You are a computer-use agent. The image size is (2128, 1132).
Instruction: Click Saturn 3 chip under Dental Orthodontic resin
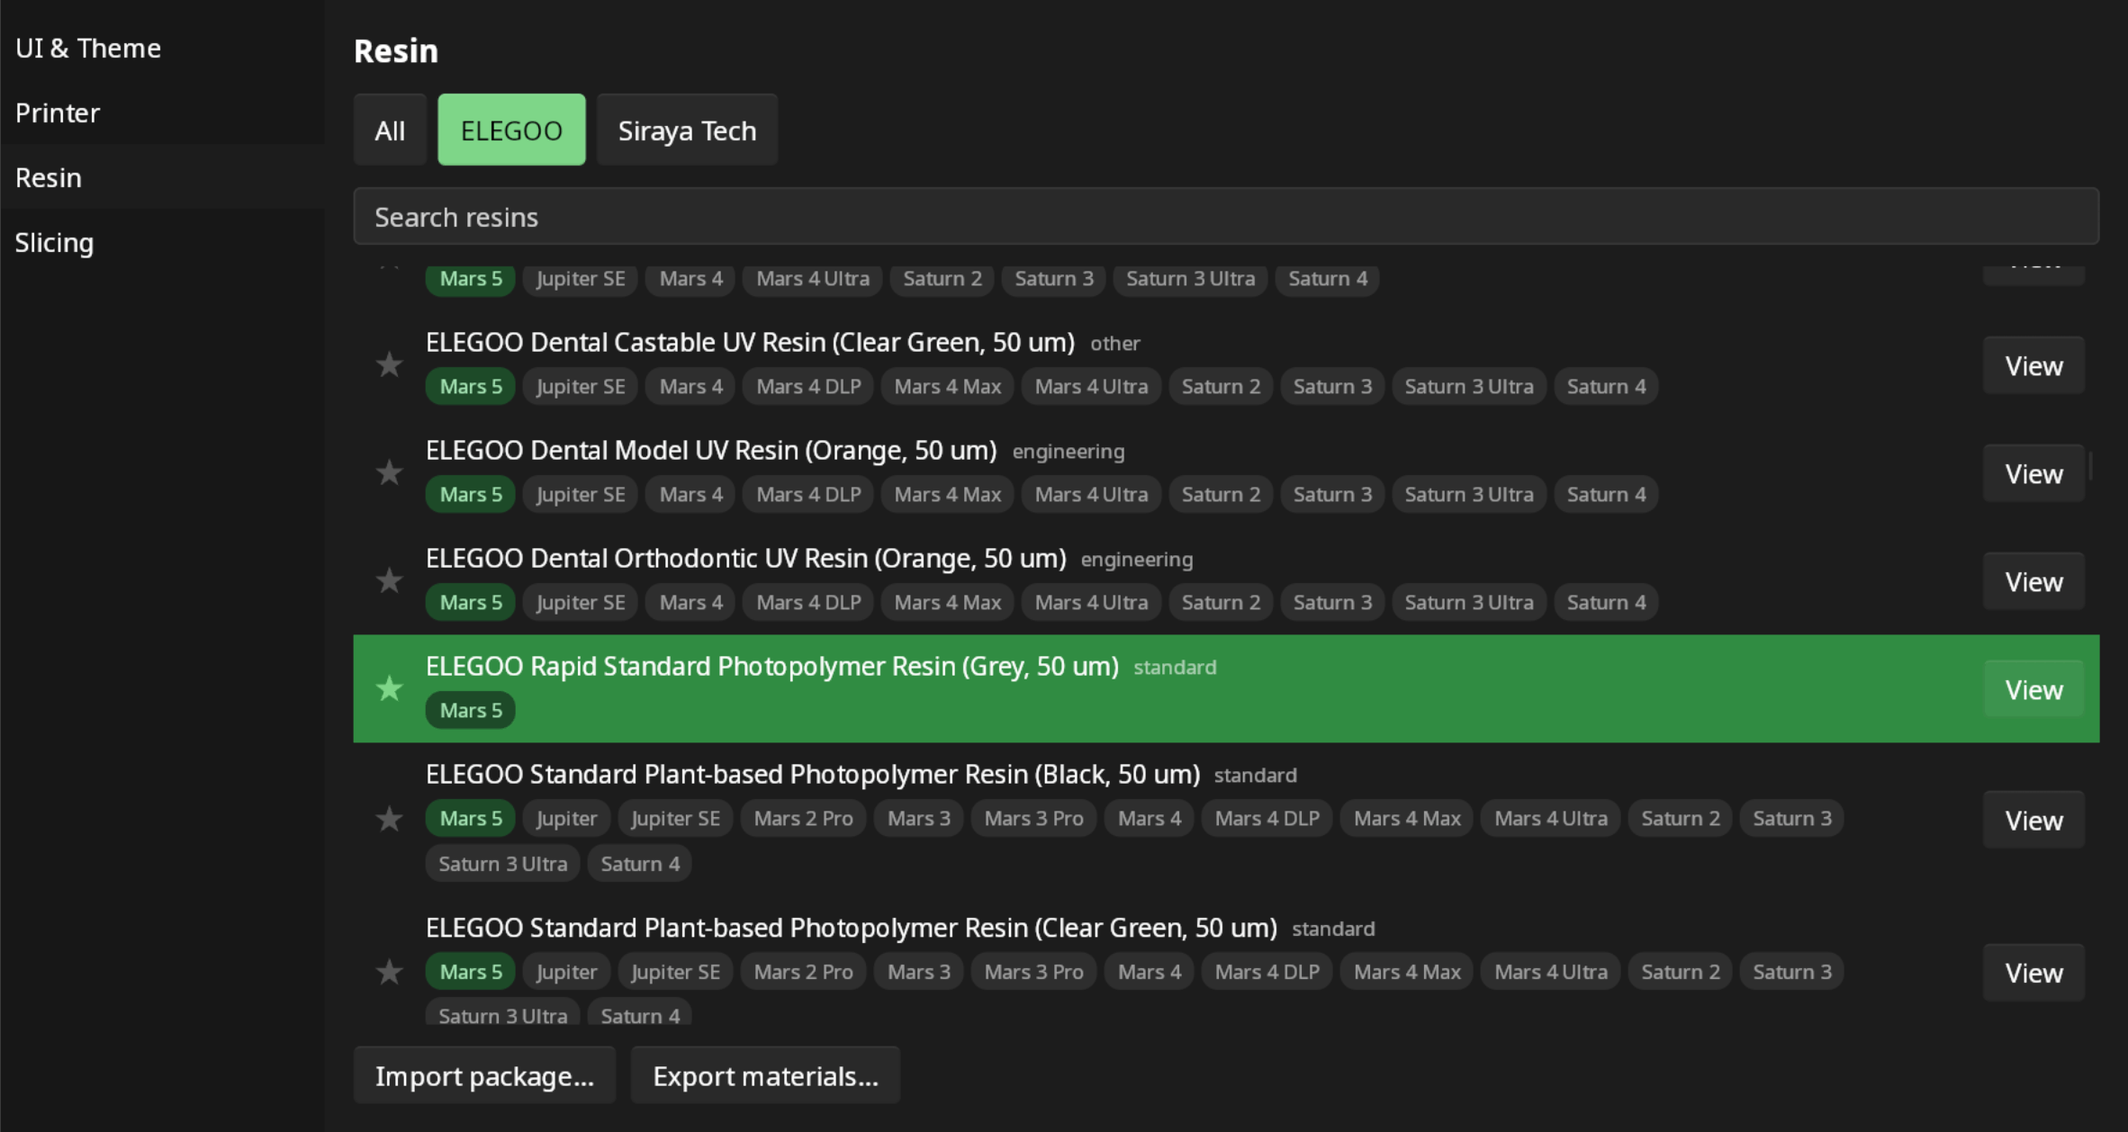coord(1332,603)
